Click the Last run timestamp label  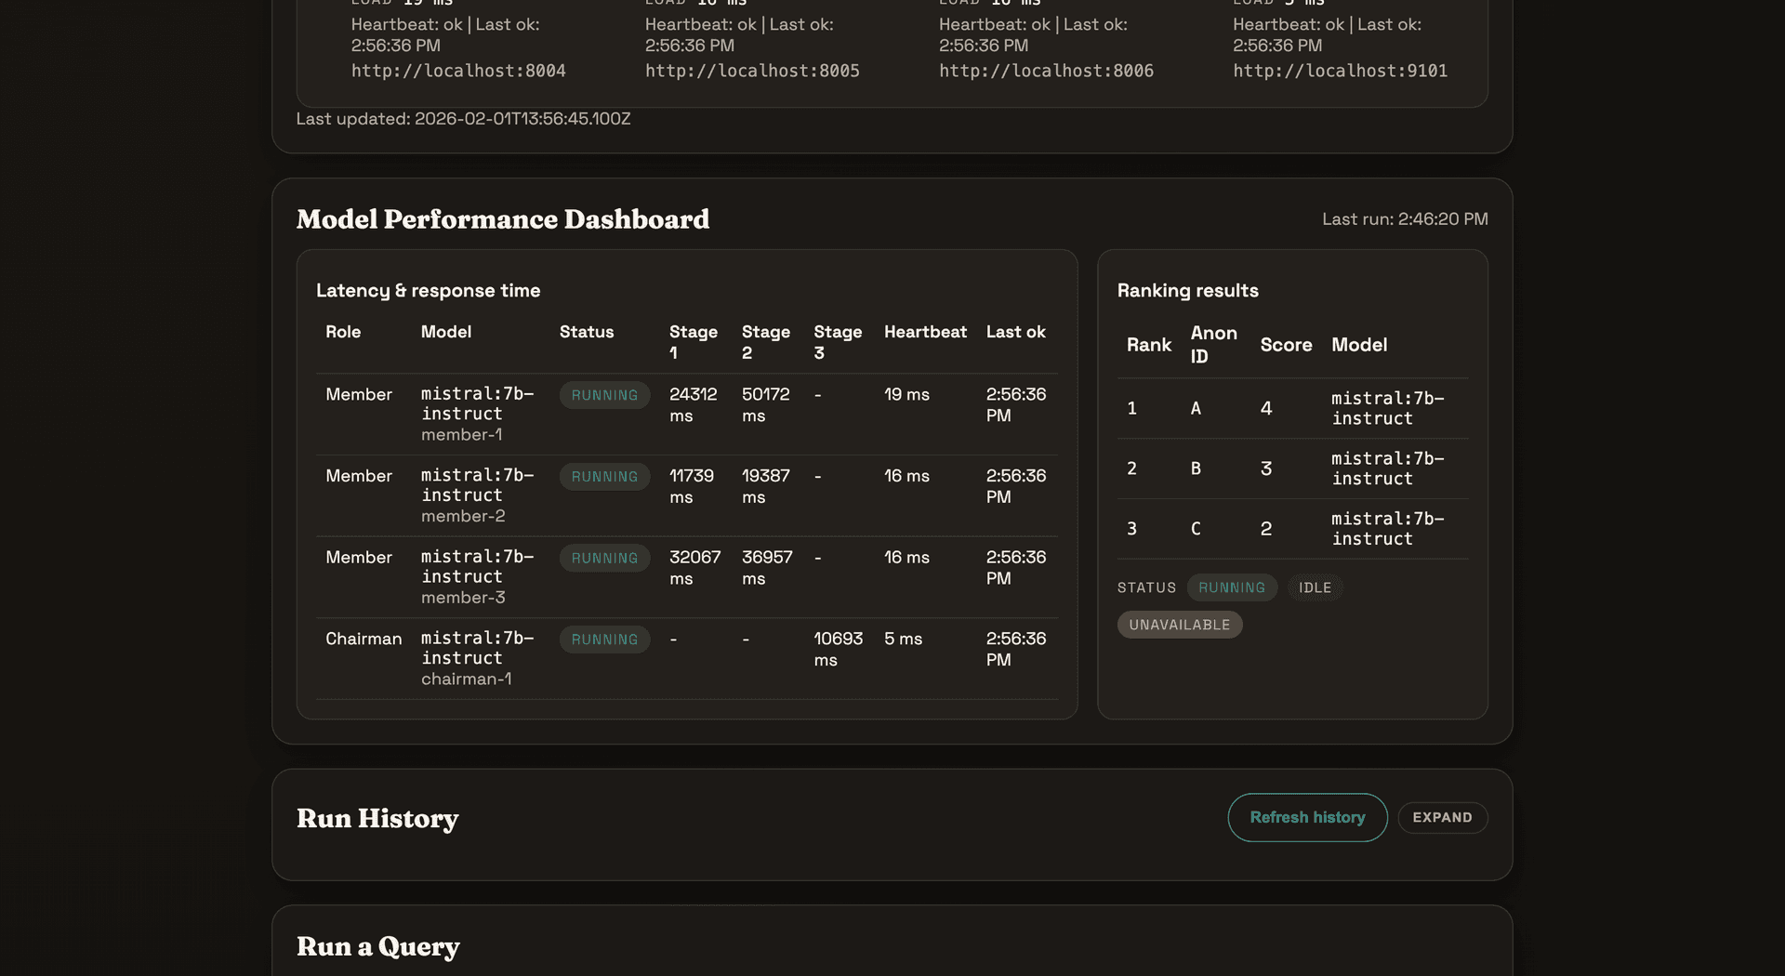click(1405, 219)
